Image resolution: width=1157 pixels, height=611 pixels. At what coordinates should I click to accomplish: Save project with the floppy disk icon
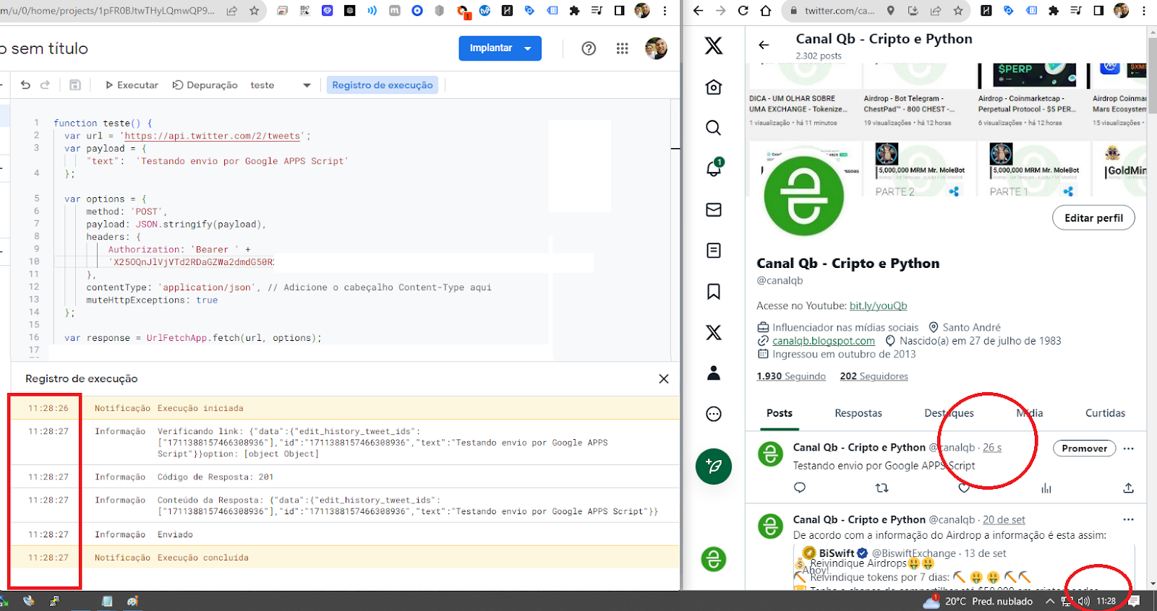tap(74, 84)
